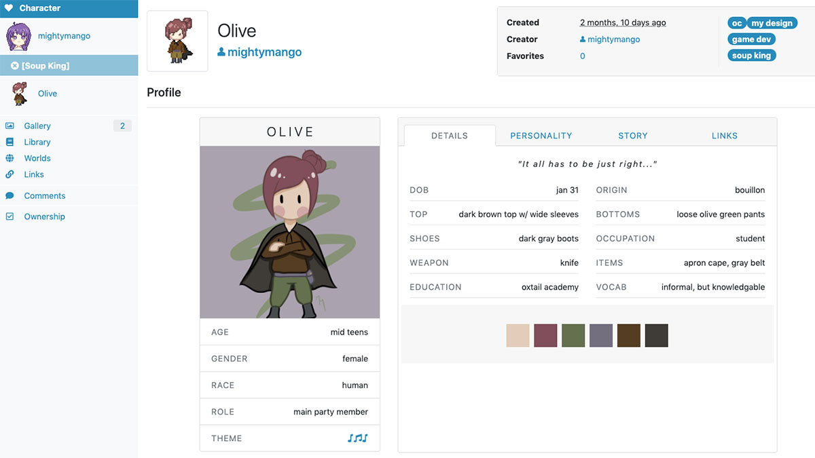
Task: Visit mightymango profile under Olive's name
Action: (x=259, y=52)
